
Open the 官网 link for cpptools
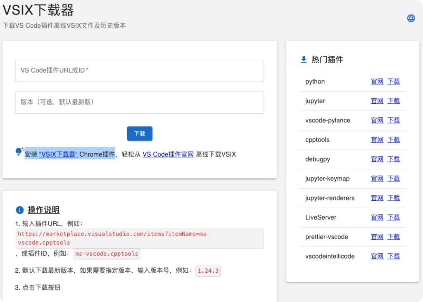(x=377, y=140)
